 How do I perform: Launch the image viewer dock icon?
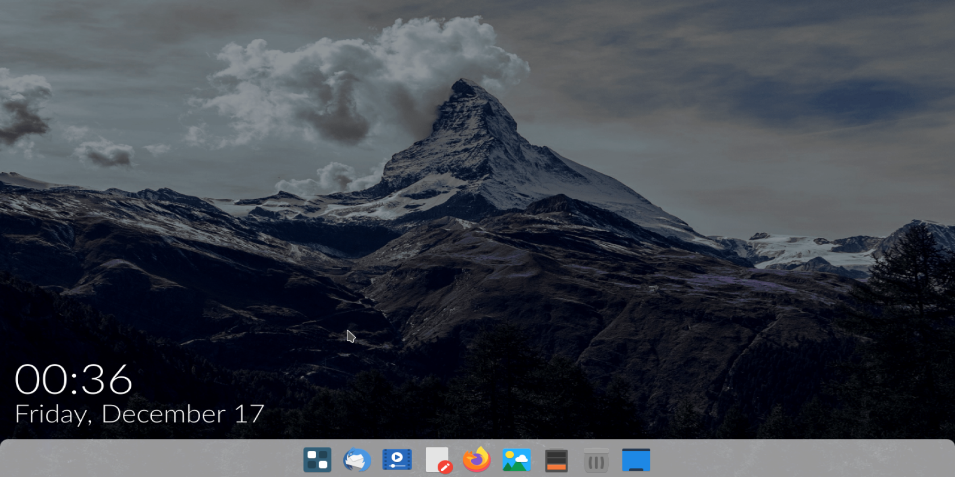tap(516, 460)
